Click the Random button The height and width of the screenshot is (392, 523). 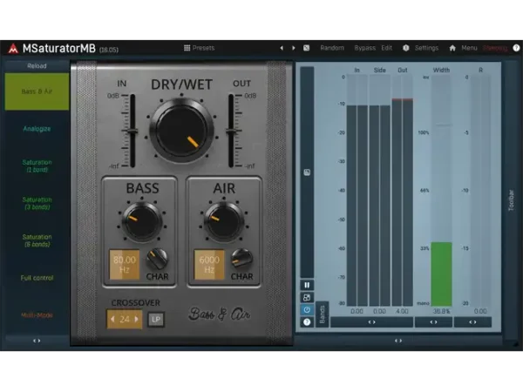332,48
